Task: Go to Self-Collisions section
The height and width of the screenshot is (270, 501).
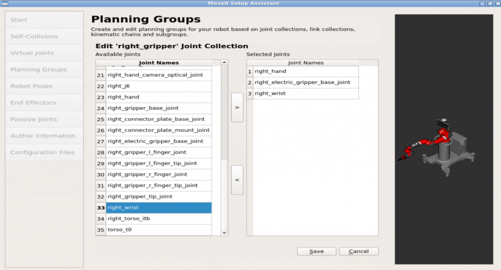Action: click(44, 36)
